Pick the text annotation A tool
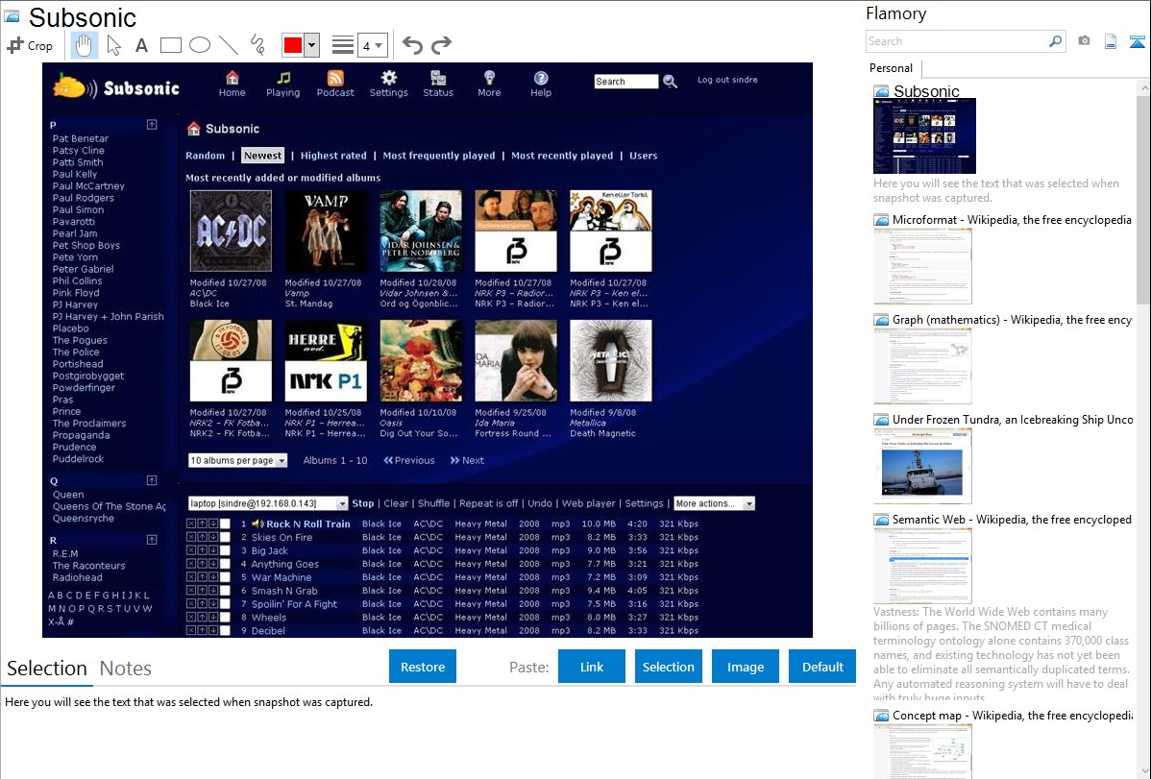 (141, 45)
